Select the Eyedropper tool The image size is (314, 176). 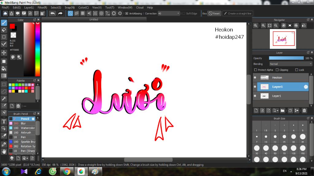pos(4,144)
